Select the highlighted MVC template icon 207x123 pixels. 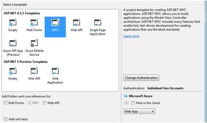55,23
